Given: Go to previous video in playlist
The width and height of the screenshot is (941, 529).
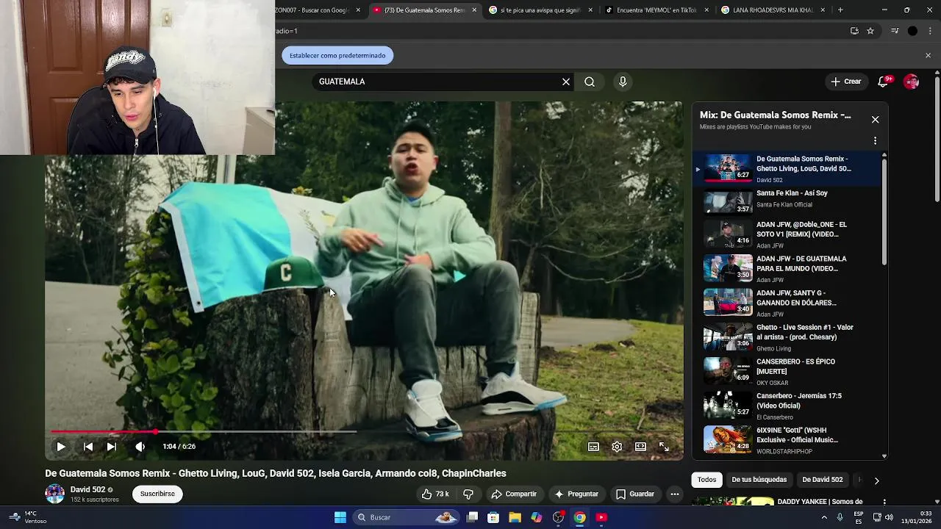Looking at the screenshot, I should [88, 447].
